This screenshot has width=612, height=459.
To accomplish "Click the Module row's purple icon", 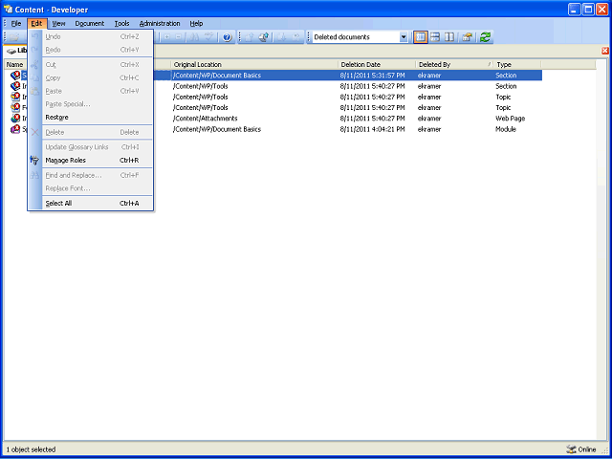I will pyautogui.click(x=15, y=129).
